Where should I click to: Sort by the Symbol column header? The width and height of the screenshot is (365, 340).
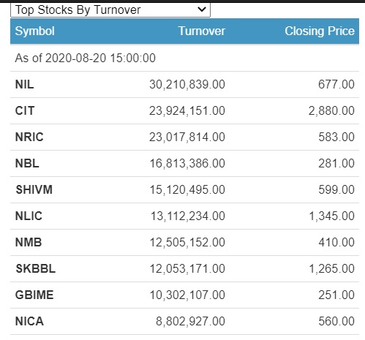point(35,31)
